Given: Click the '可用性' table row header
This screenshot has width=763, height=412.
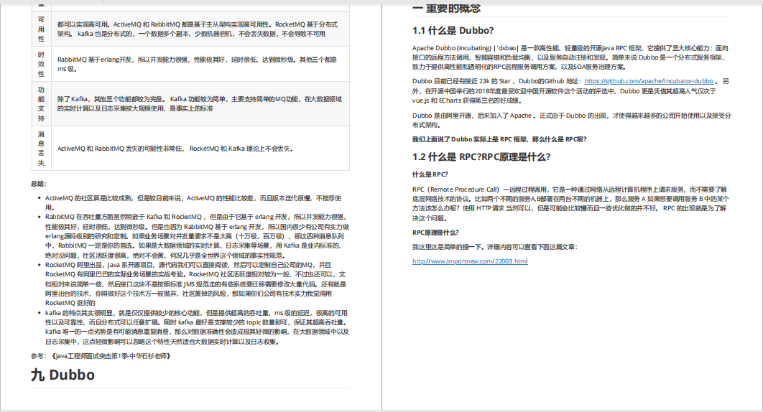Looking at the screenshot, I should [42, 29].
